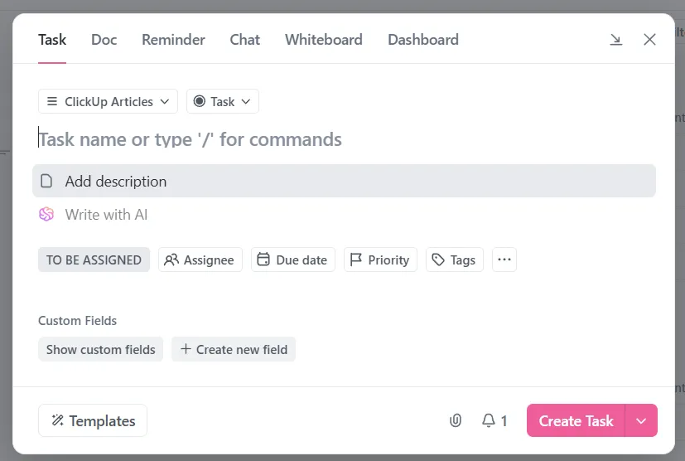Switch to the Doc tab
This screenshot has width=685, height=461.
click(x=104, y=40)
